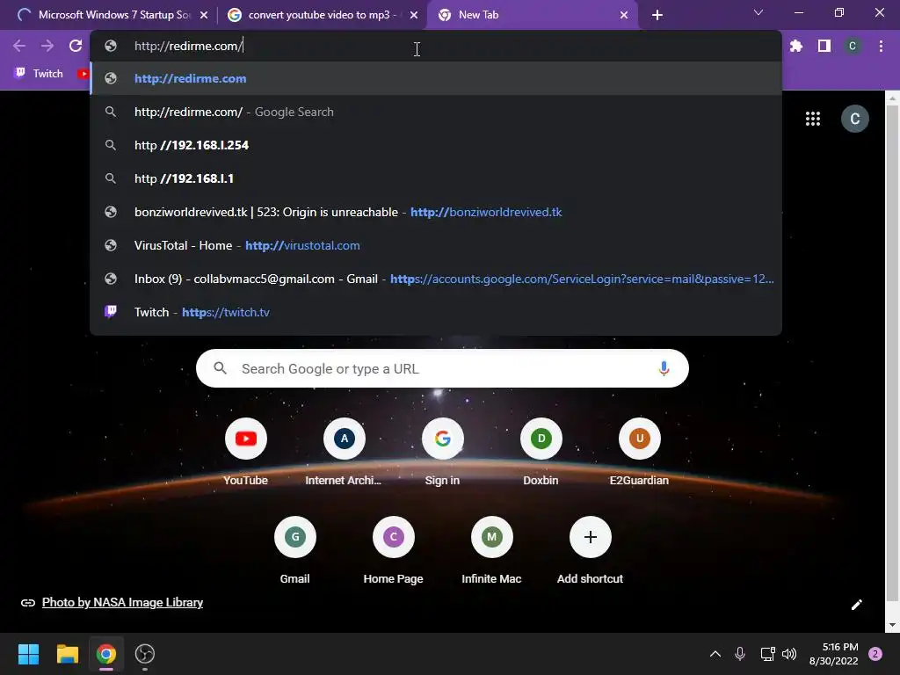
Task: Open the clock and date panel
Action: (833, 654)
